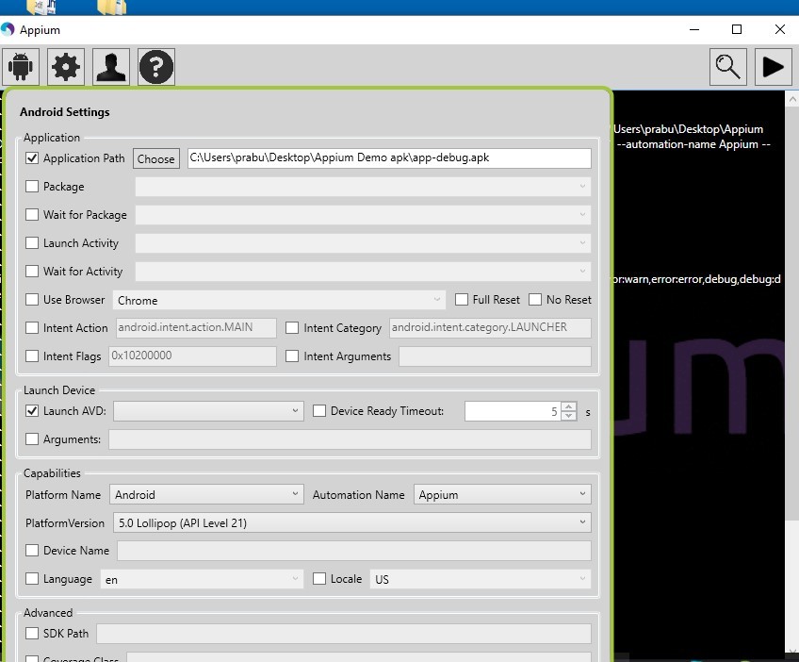The image size is (799, 662).
Task: Enable the Locale checkbox
Action: [x=319, y=578]
